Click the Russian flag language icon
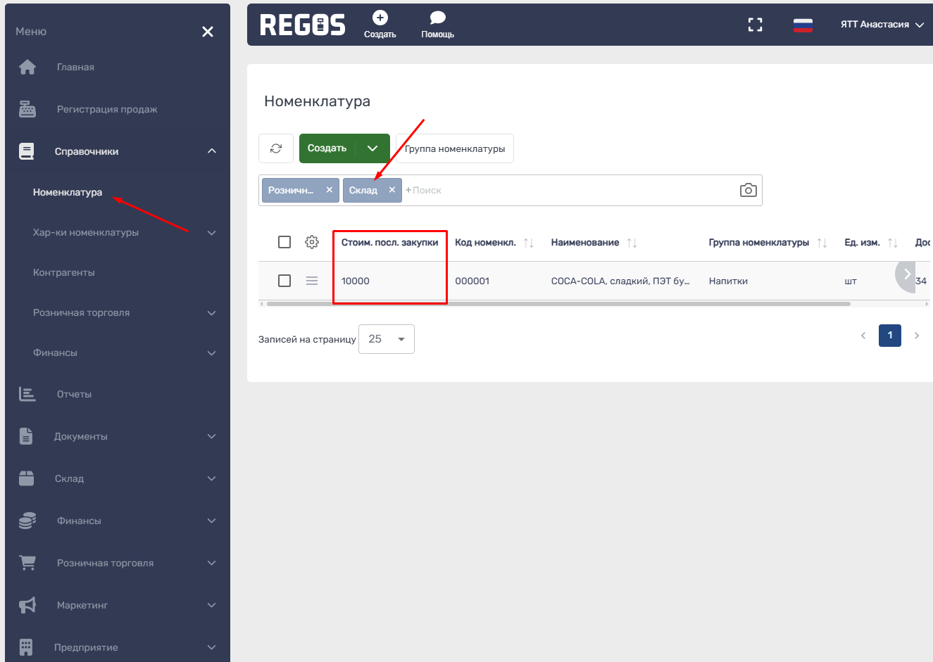The image size is (933, 662). tap(803, 25)
